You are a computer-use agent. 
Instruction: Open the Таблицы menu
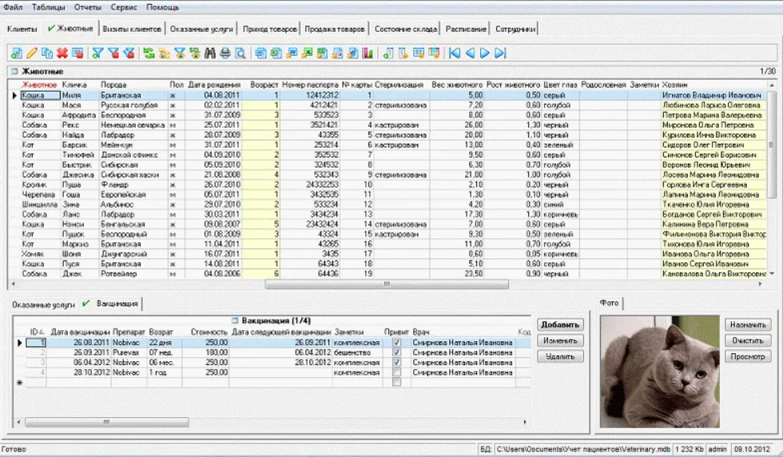(49, 7)
